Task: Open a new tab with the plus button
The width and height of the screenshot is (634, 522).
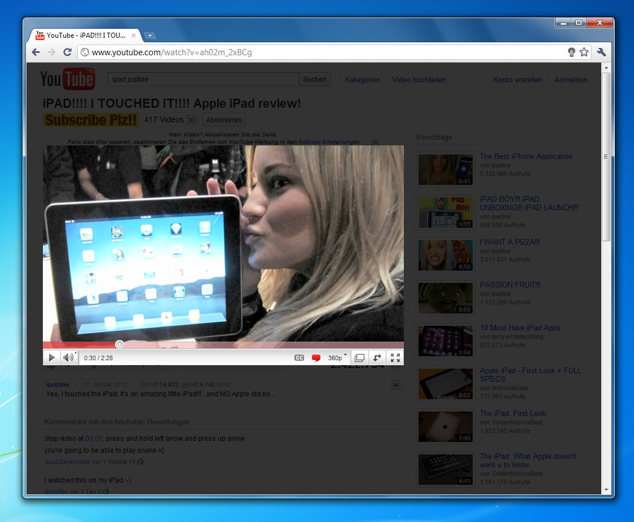Action: 149,36
